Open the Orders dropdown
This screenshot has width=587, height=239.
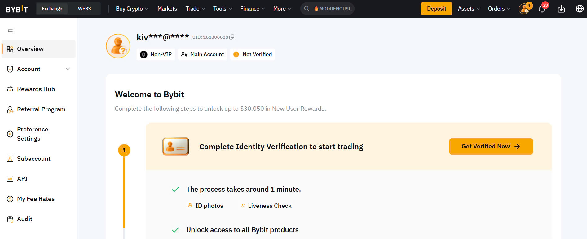pyautogui.click(x=499, y=9)
